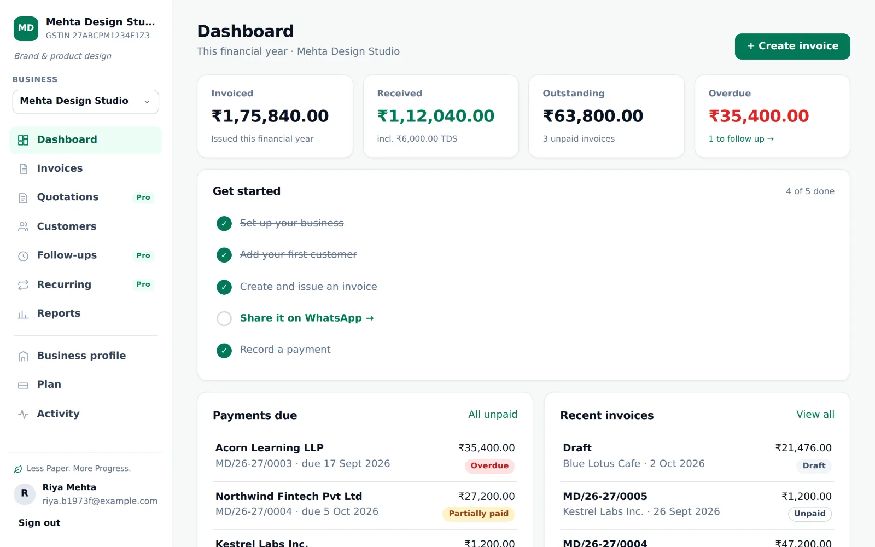The image size is (875, 547).
Task: Click the Customers people icon
Action: pyautogui.click(x=23, y=226)
